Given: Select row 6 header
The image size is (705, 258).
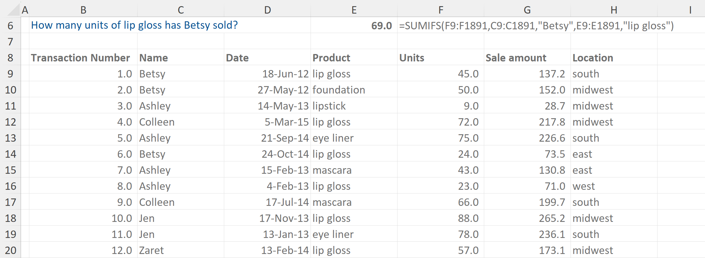Looking at the screenshot, I should click(x=10, y=25).
